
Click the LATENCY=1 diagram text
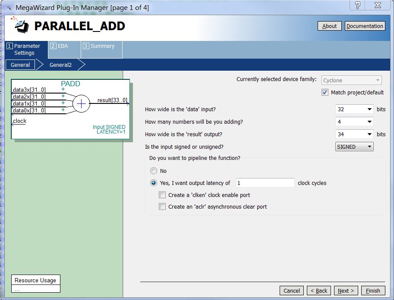click(x=111, y=132)
